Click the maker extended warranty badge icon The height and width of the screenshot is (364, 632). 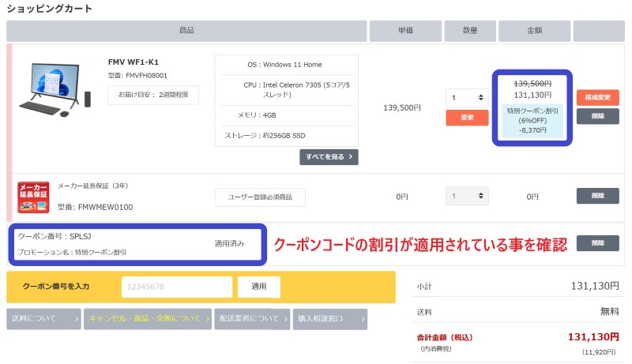click(x=33, y=197)
